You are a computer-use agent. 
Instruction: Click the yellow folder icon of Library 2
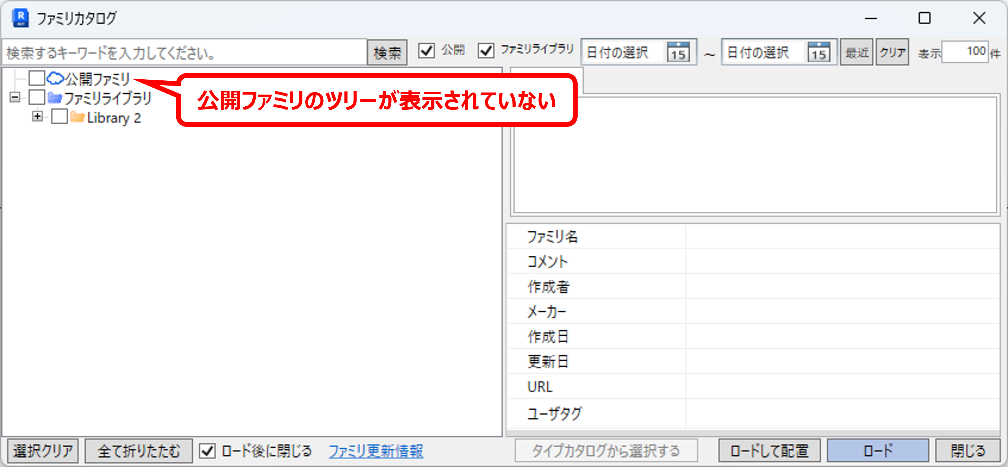[x=78, y=117]
